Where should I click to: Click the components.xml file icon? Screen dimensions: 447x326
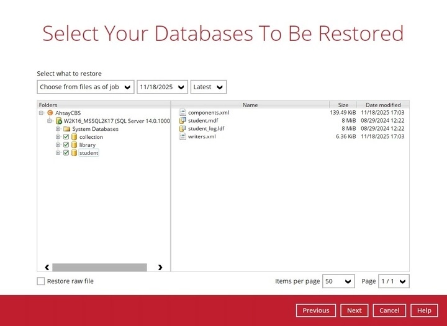(x=183, y=113)
